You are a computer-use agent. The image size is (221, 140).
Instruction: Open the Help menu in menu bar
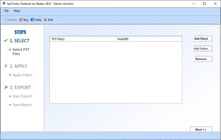17,11
